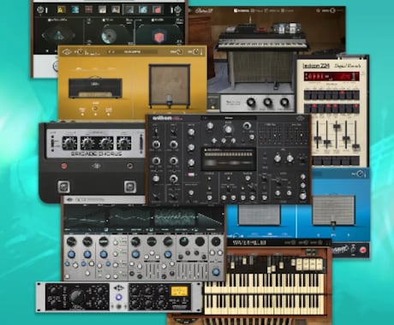Select the red cube module in dark plugin
394x325 pixels.
[x=158, y=37]
